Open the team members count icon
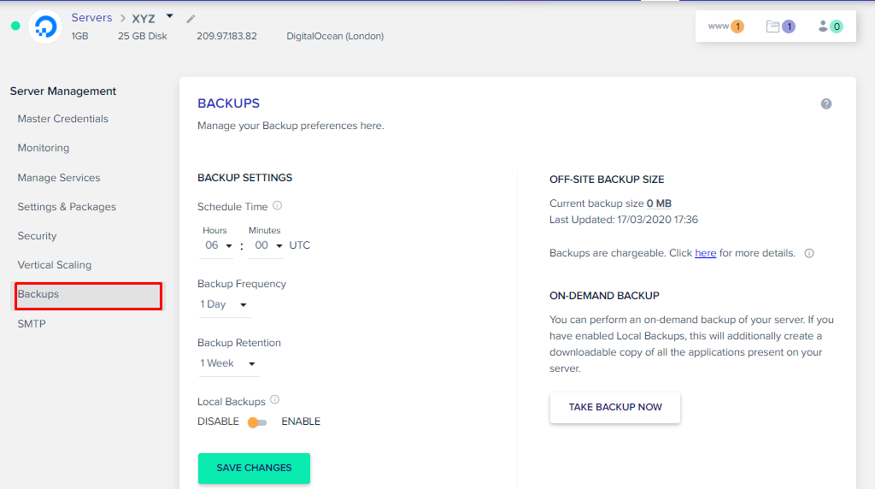The height and width of the screenshot is (489, 875). tap(830, 27)
